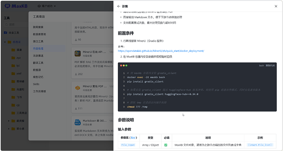Open the zyz folder icon
Screen dimensions: 283x151
click(13, 58)
